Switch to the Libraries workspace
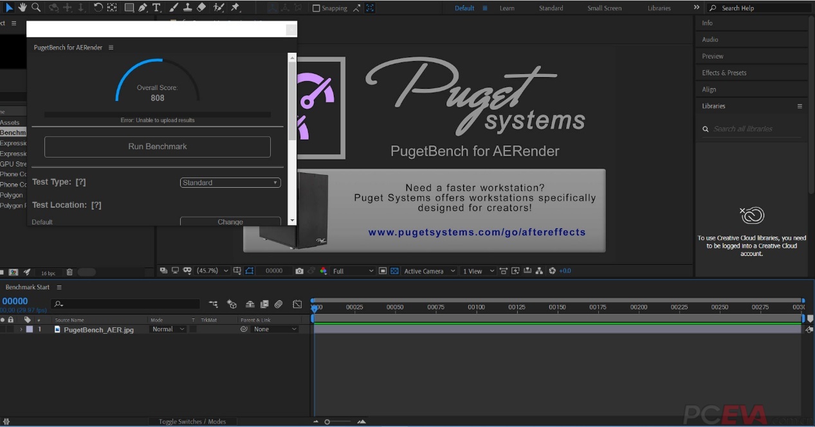Screen dimensions: 815x427 tap(659, 8)
